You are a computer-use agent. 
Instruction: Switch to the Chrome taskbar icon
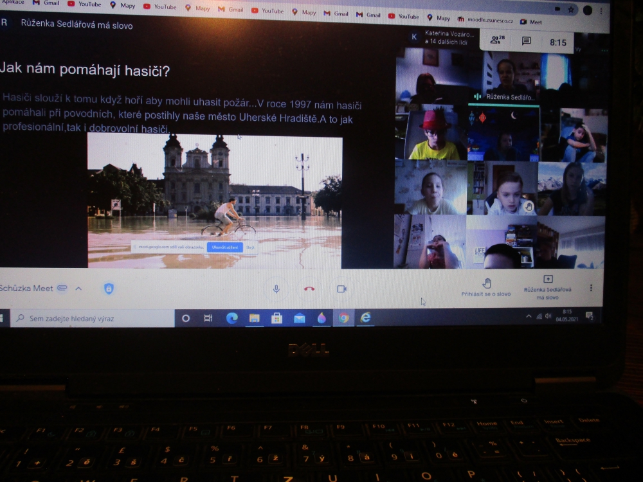click(x=343, y=317)
